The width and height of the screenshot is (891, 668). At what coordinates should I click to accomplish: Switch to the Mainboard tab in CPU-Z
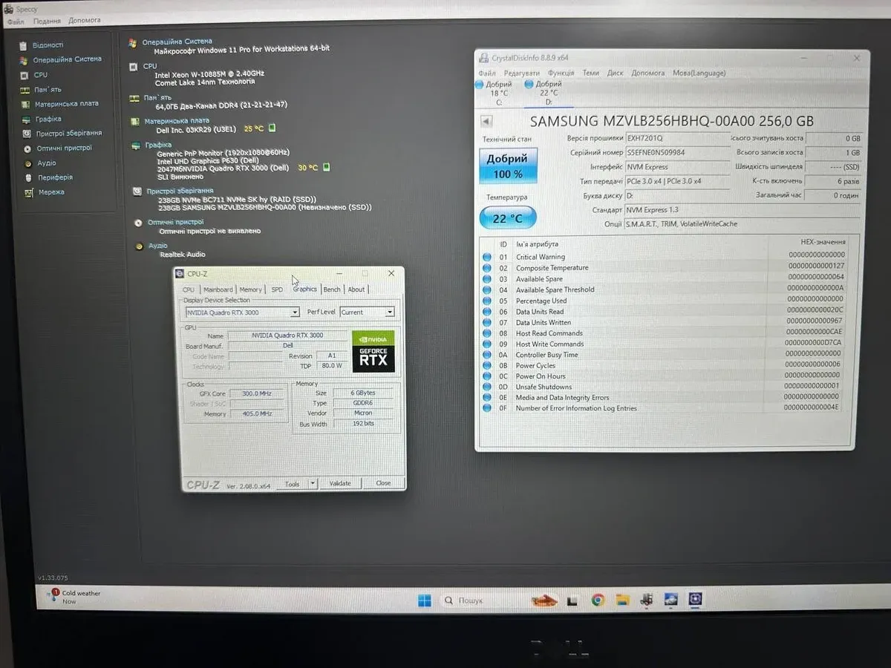tap(218, 289)
